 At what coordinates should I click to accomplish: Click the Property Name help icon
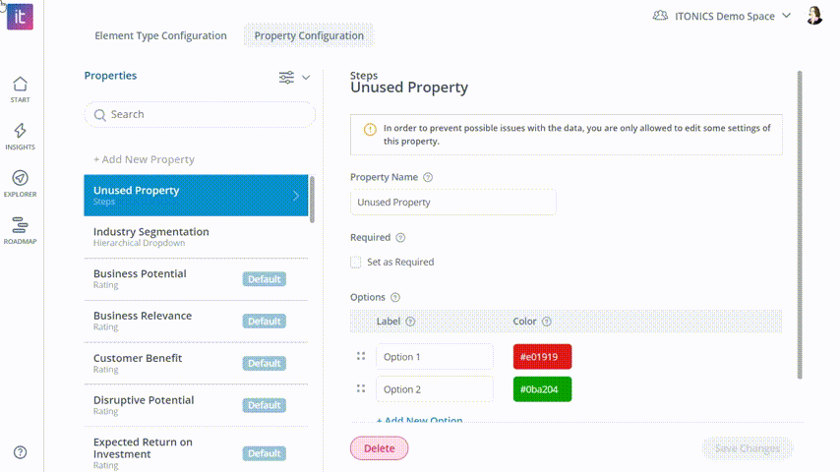[x=428, y=177]
